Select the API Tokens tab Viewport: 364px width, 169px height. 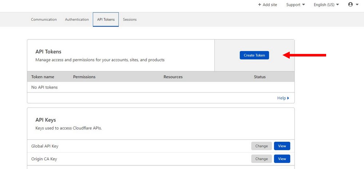[x=106, y=20]
